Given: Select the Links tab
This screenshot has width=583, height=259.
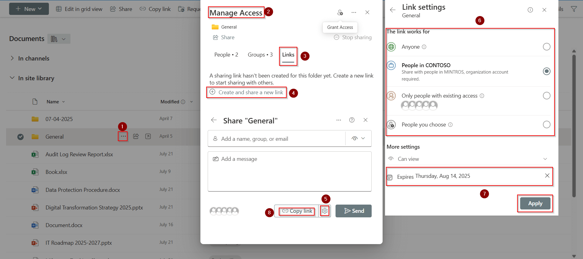Looking at the screenshot, I should click(288, 55).
